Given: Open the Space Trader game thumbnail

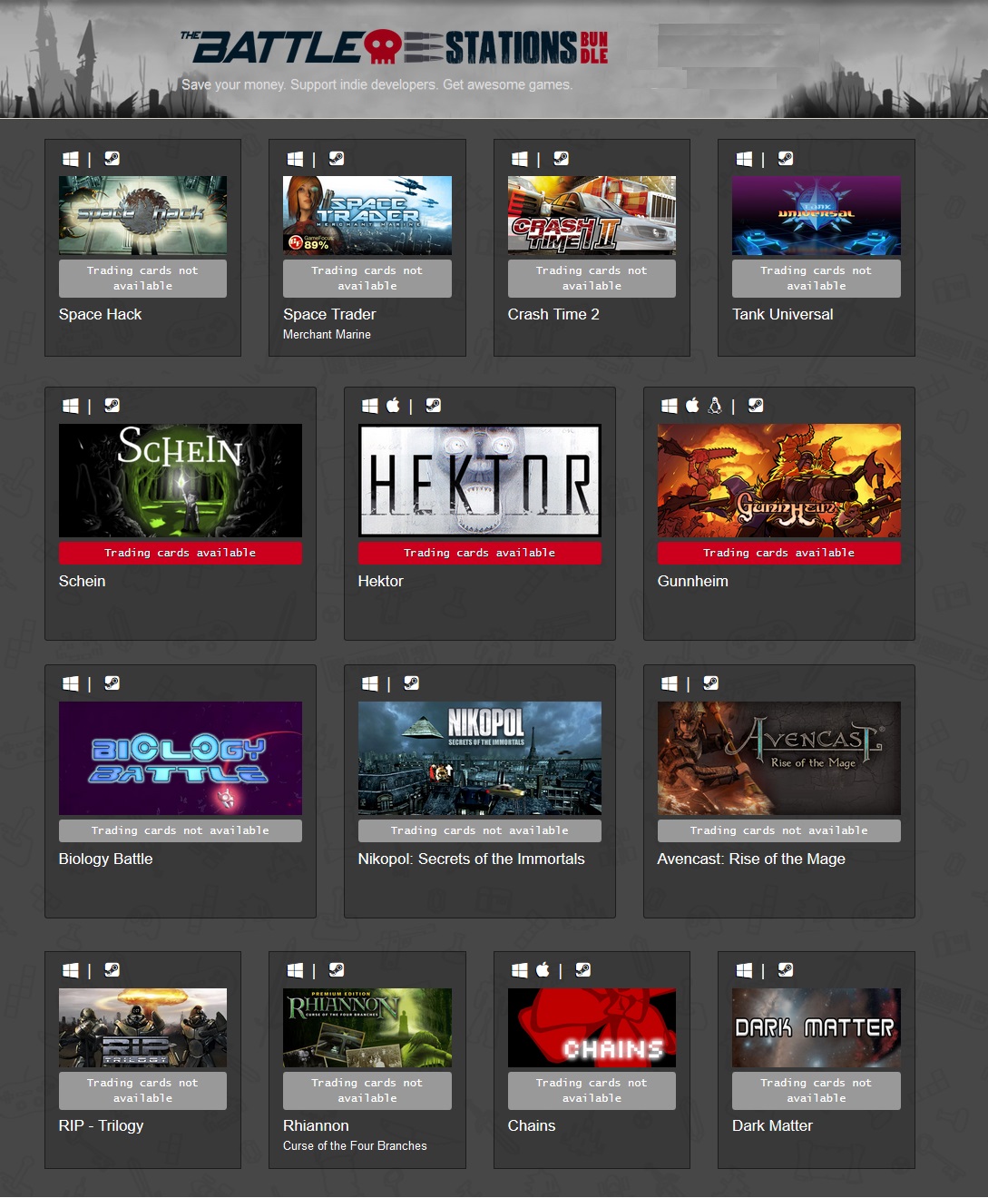Looking at the screenshot, I should [367, 215].
